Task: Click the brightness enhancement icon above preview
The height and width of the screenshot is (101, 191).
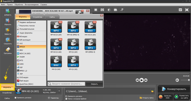Action: (109, 10)
